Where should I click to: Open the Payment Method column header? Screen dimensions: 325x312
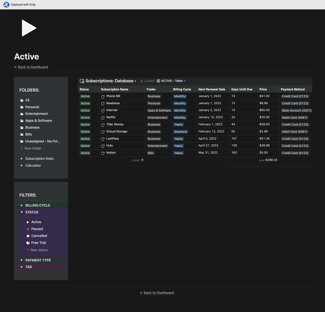[x=296, y=89]
